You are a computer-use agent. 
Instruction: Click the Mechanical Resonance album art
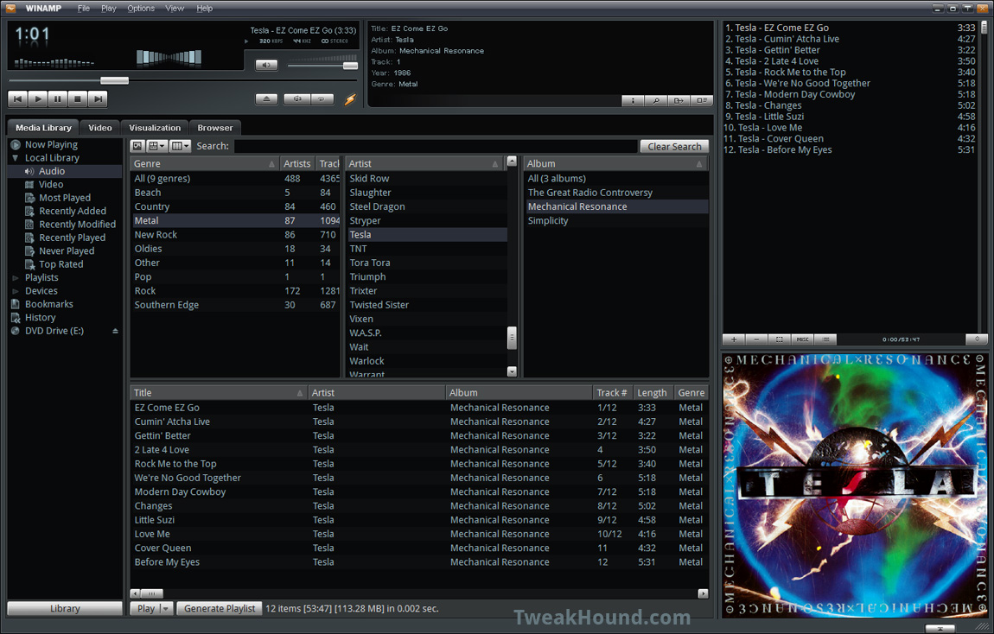pos(855,485)
